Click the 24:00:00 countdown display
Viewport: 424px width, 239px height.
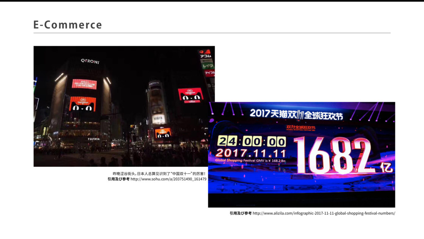251,141
